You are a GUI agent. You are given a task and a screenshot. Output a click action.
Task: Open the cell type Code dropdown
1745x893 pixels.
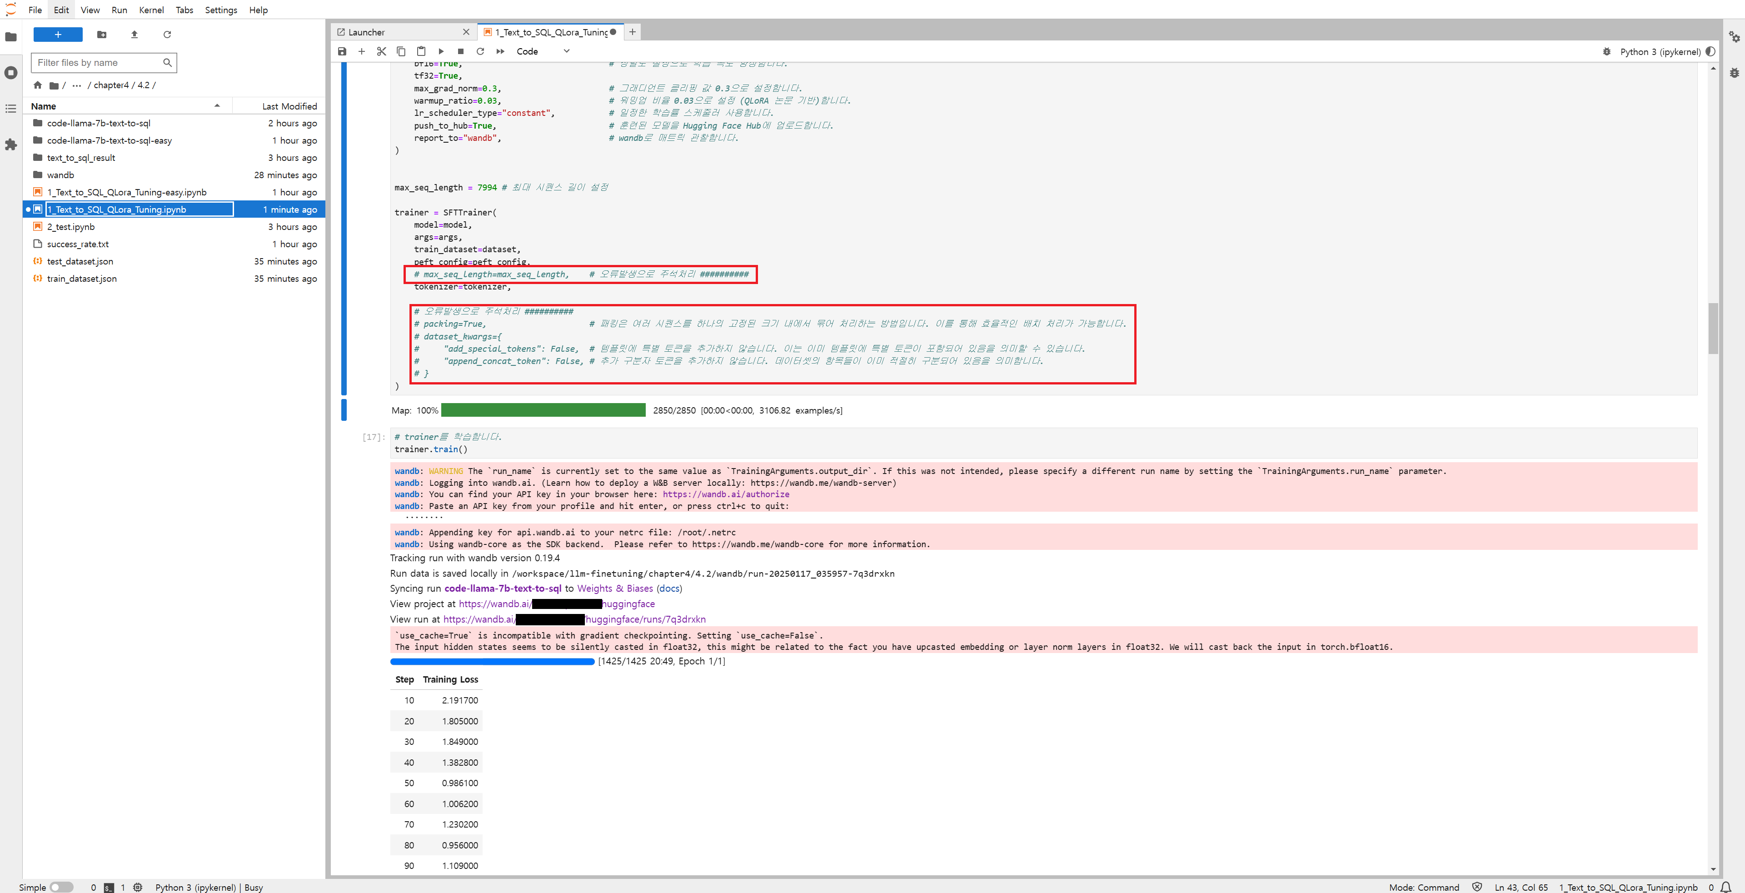tap(543, 51)
